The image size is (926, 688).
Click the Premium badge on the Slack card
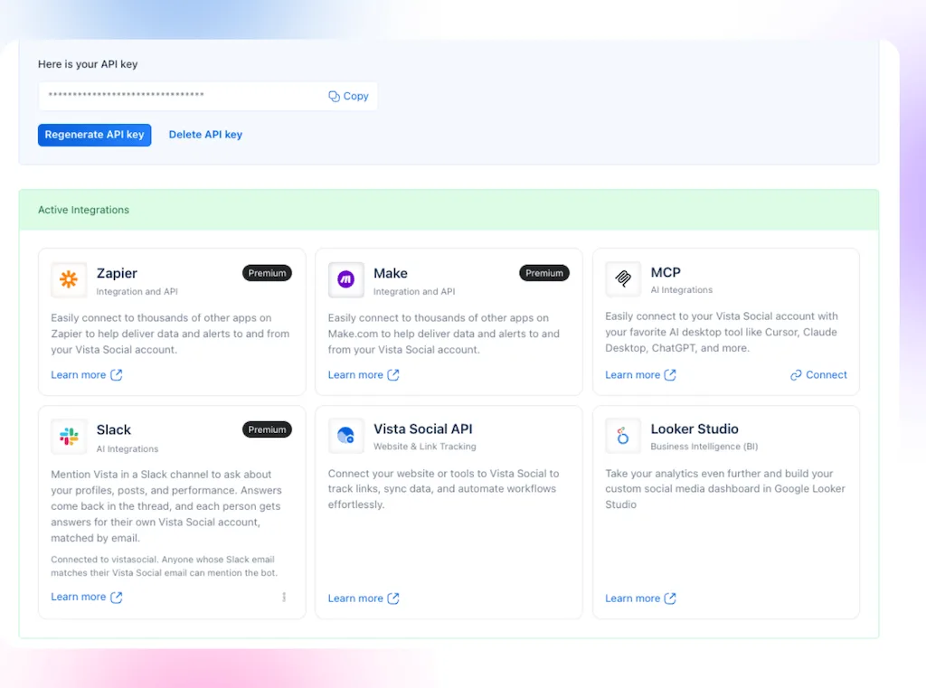[x=267, y=429]
